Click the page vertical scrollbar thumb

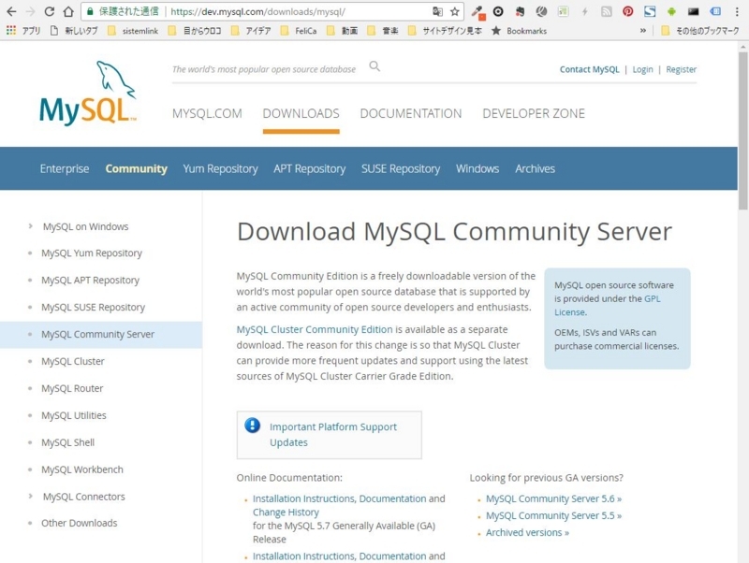[x=742, y=130]
